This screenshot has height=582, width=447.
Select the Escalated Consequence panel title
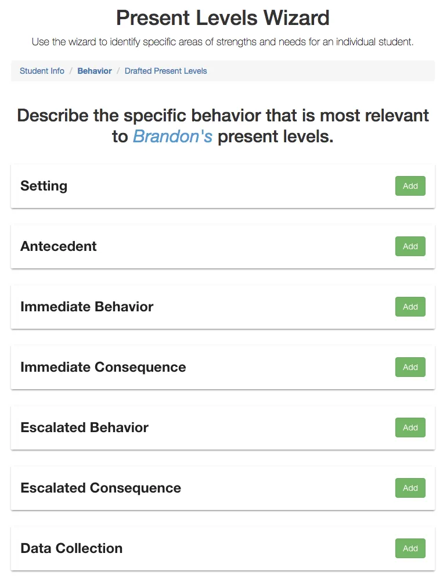point(100,488)
